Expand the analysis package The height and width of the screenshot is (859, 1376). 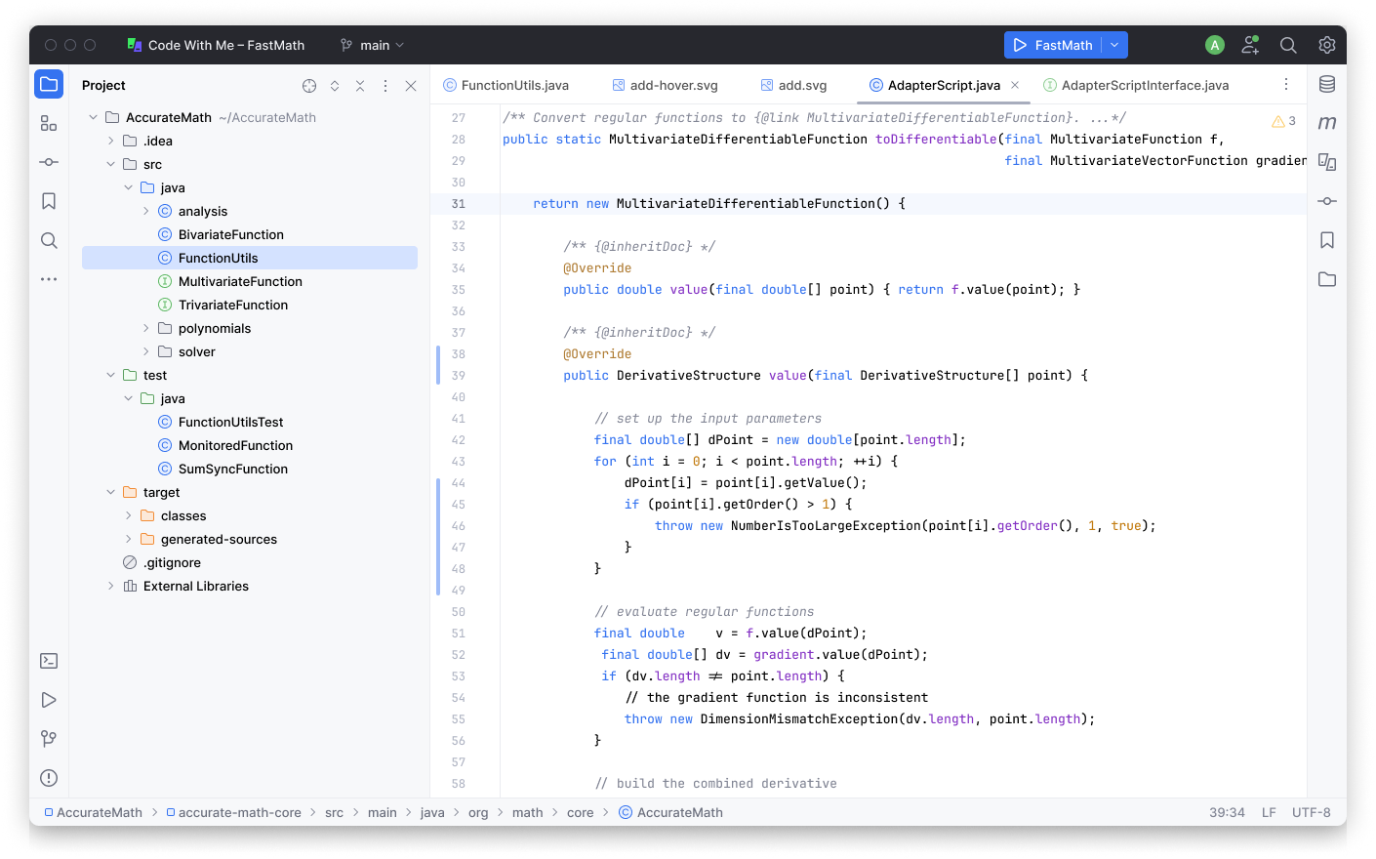146,211
